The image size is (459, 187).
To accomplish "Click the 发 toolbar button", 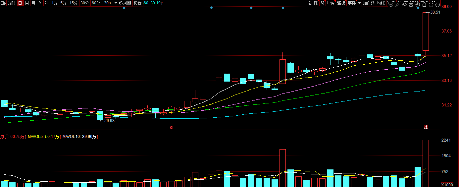I will (x=310, y=3).
